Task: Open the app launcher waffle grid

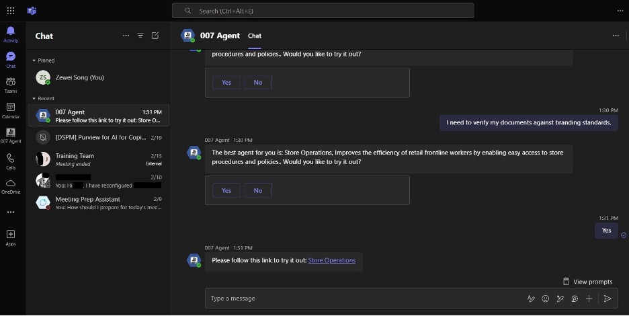Action: (11, 11)
